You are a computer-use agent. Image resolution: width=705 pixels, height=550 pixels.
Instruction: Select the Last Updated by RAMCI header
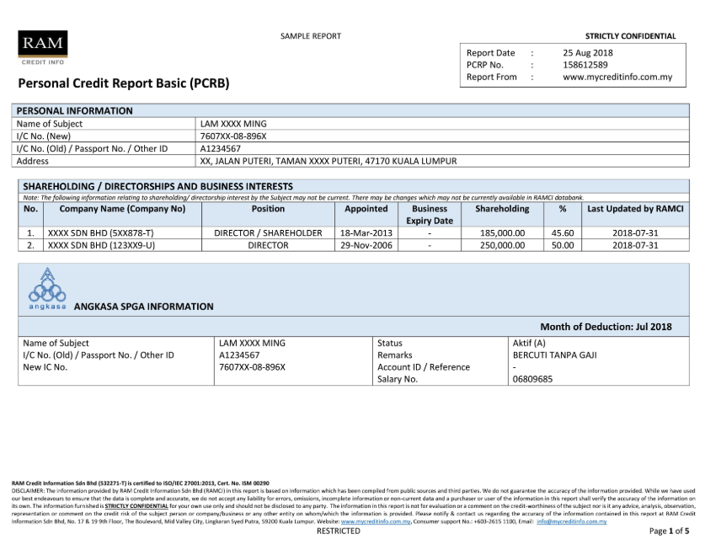pyautogui.click(x=635, y=209)
